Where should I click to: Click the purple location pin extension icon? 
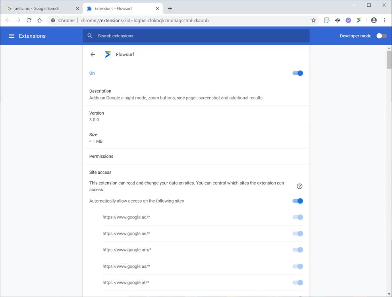pyautogui.click(x=348, y=20)
